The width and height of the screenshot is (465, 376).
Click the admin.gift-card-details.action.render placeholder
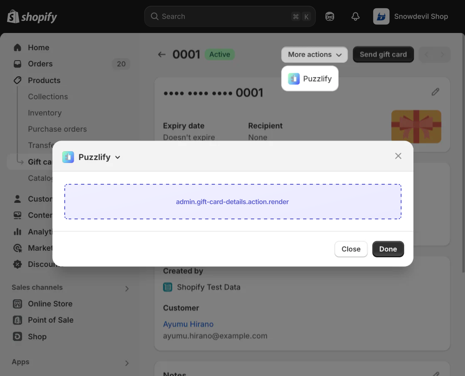click(233, 202)
